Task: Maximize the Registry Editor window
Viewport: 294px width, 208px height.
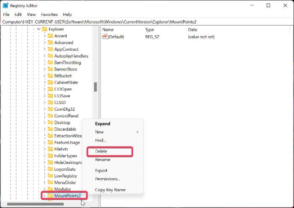Action: [x=268, y=6]
